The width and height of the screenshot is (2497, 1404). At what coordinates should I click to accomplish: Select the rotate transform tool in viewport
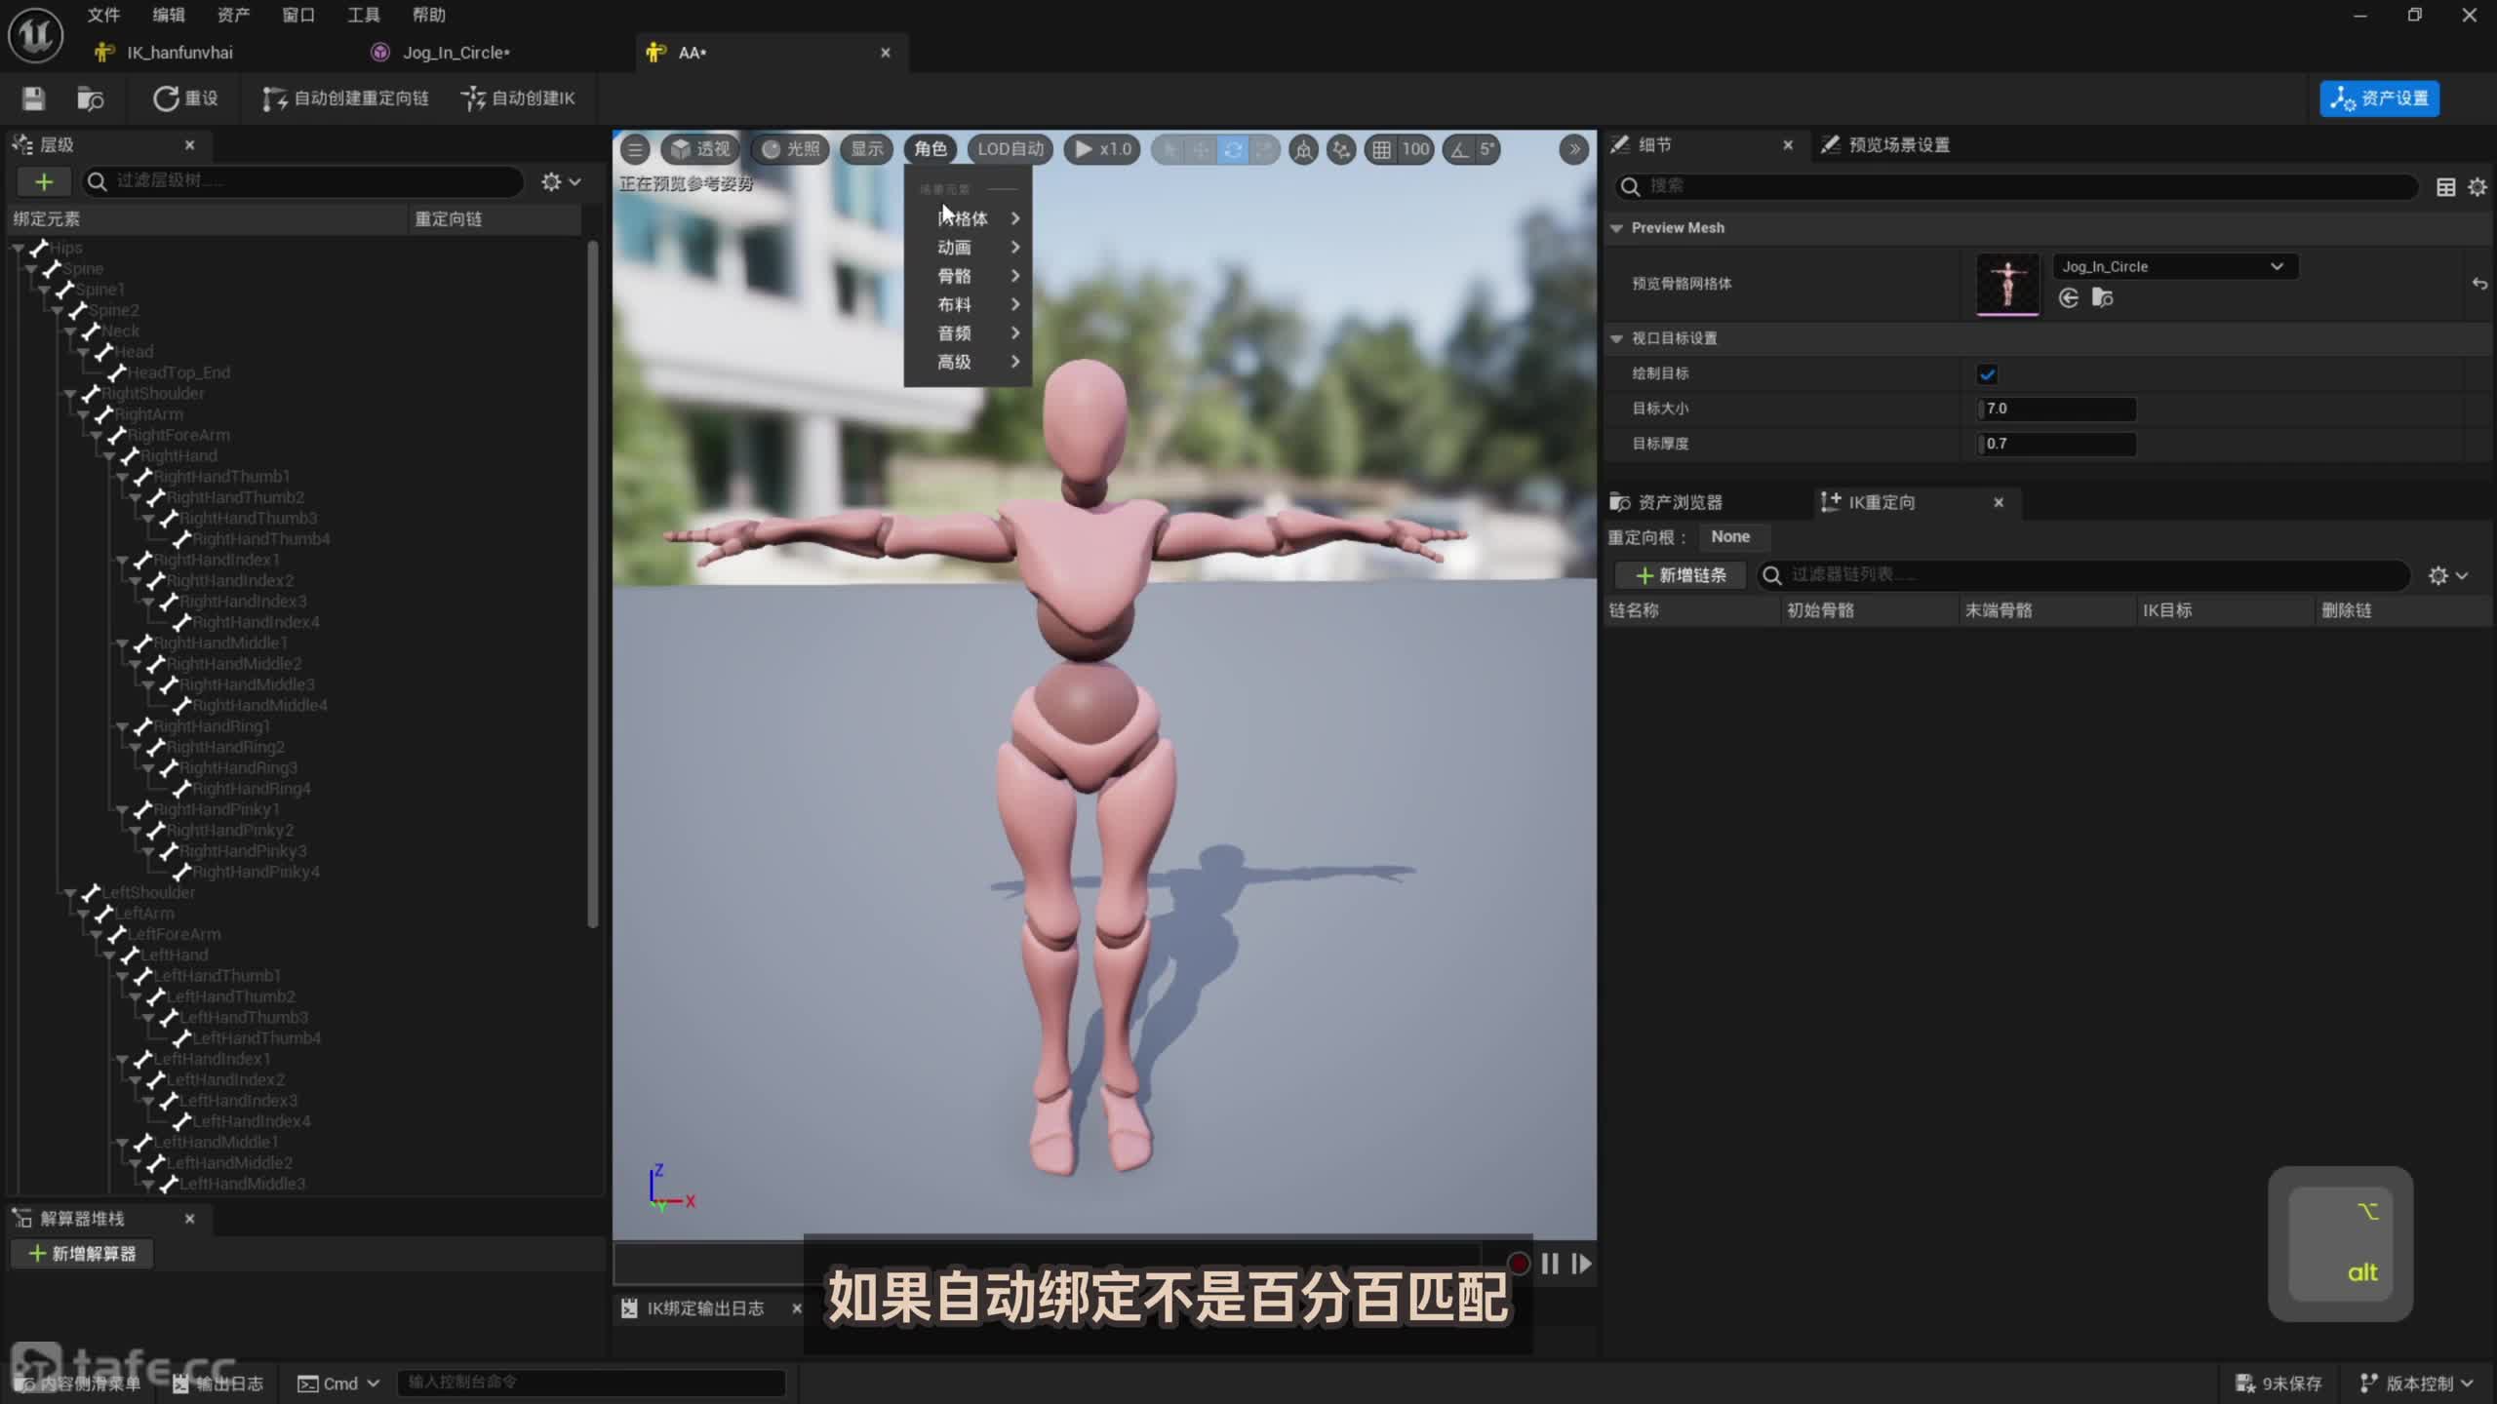[x=1233, y=149]
